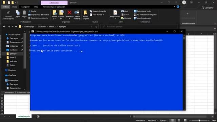Click the console window title bar icon

pyautogui.click(x=33, y=32)
